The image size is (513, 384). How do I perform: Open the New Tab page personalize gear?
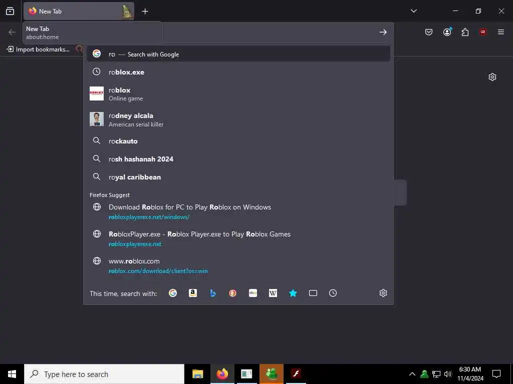[x=492, y=77]
